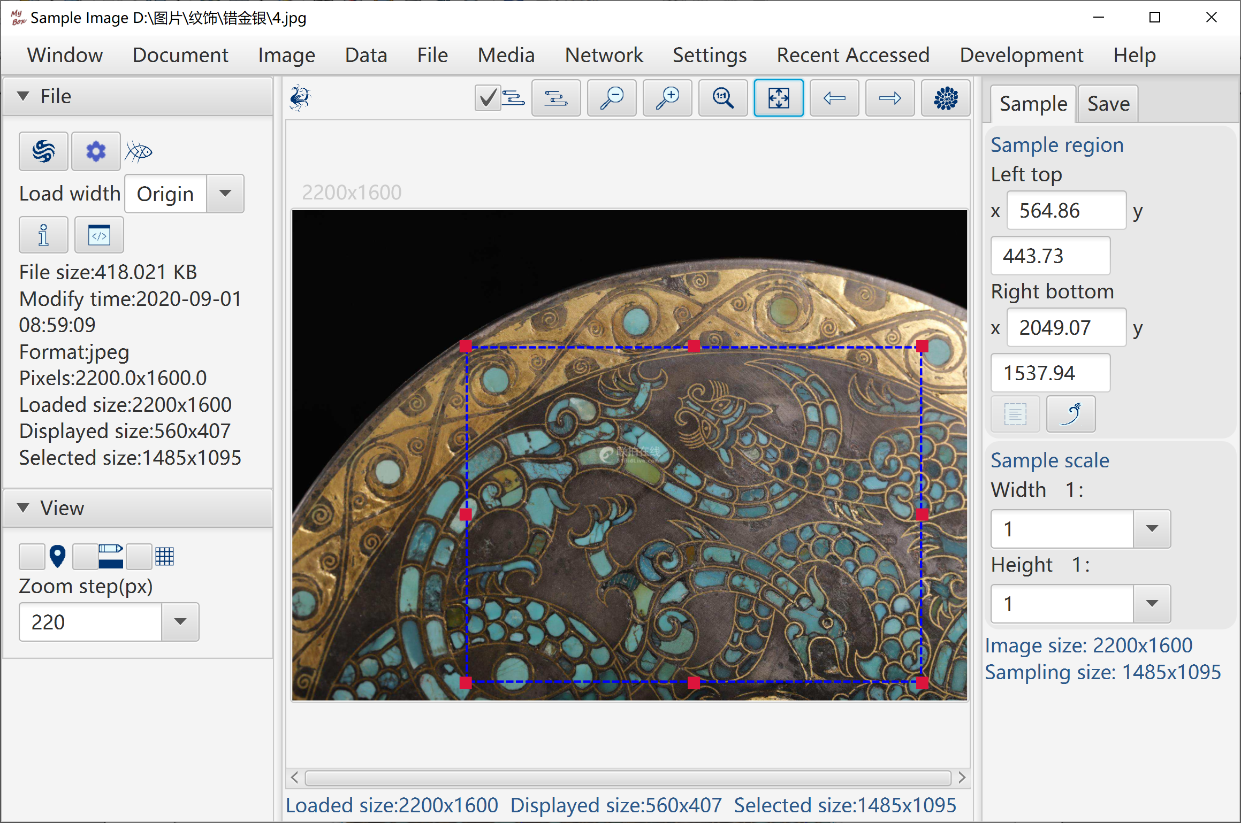The image size is (1241, 823).
Task: Click the horizontal scrollbar thumb
Action: click(628, 778)
